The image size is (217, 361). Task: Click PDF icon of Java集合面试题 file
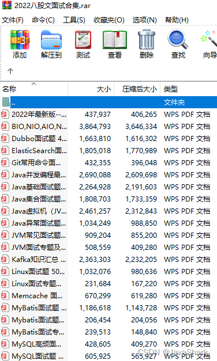point(5,199)
